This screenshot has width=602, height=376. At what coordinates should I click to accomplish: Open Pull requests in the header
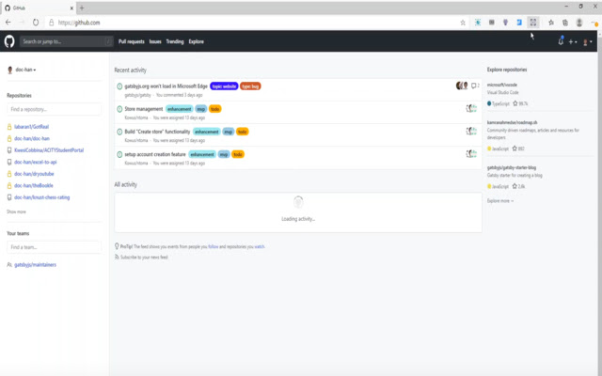[132, 41]
